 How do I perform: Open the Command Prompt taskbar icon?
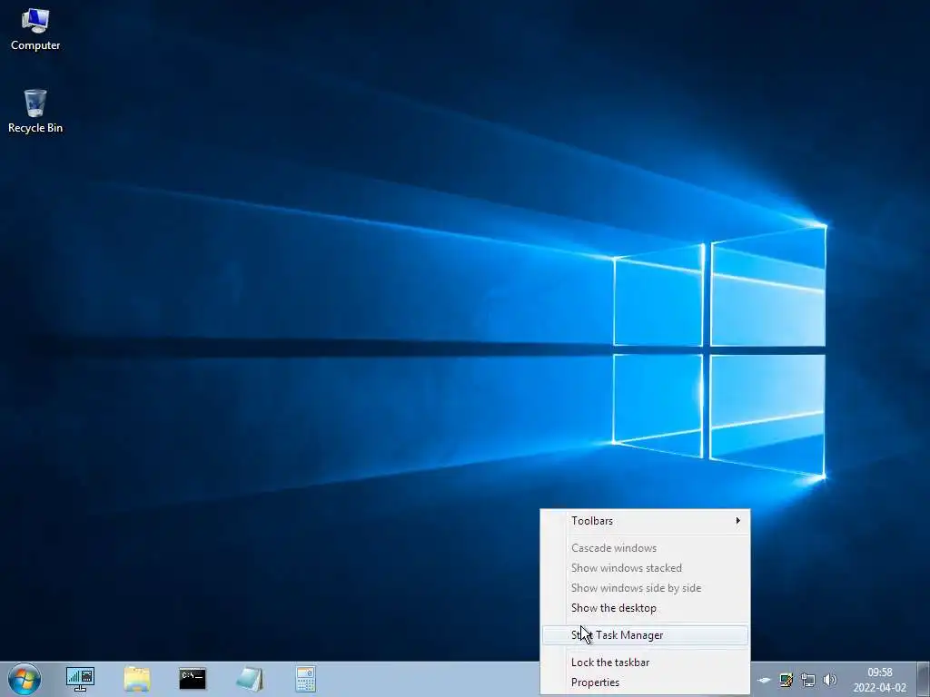(193, 679)
